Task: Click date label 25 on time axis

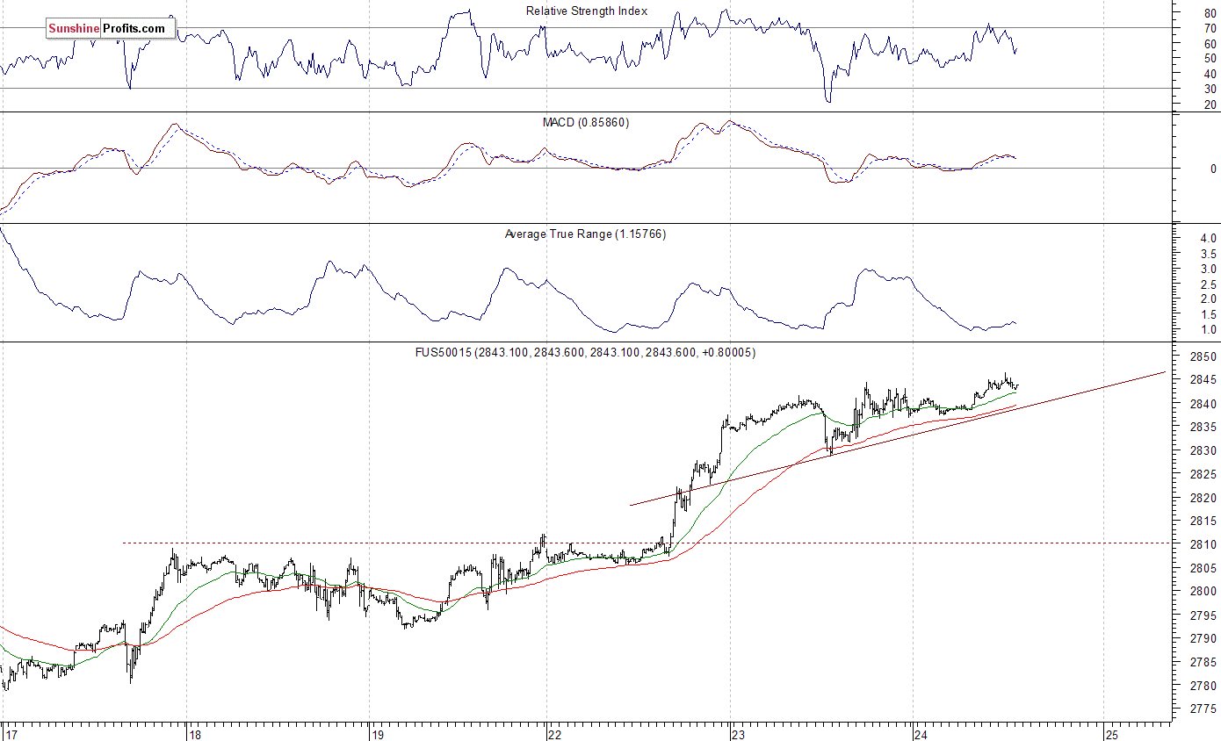Action: pyautogui.click(x=1112, y=734)
